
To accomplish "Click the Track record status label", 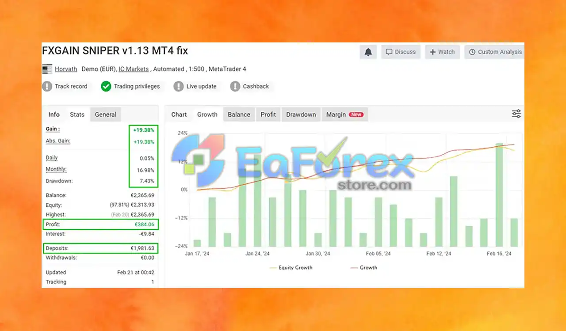I will click(71, 87).
